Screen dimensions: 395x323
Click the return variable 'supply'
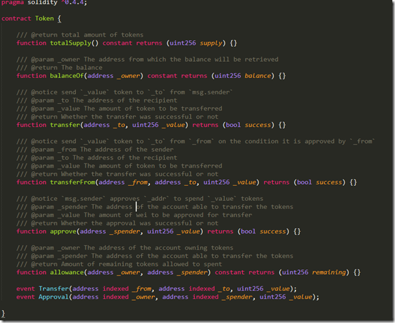[211, 43]
